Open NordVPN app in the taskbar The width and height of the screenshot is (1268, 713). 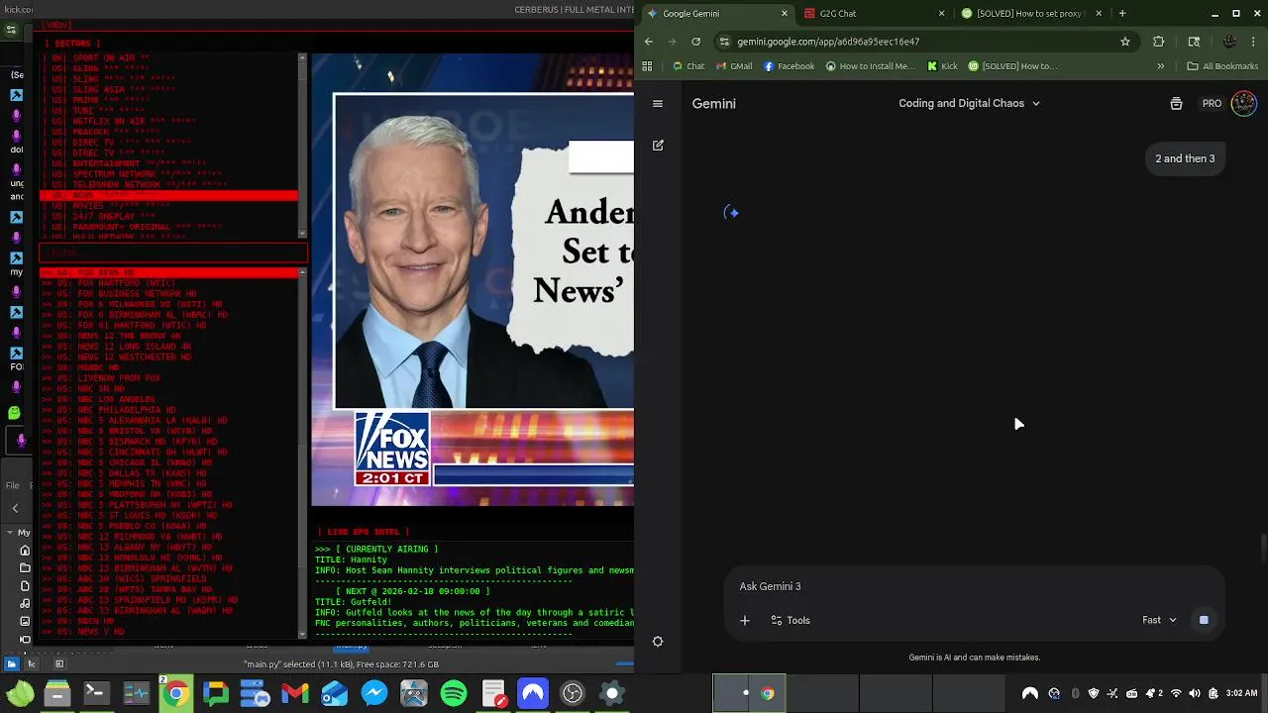click(533, 693)
